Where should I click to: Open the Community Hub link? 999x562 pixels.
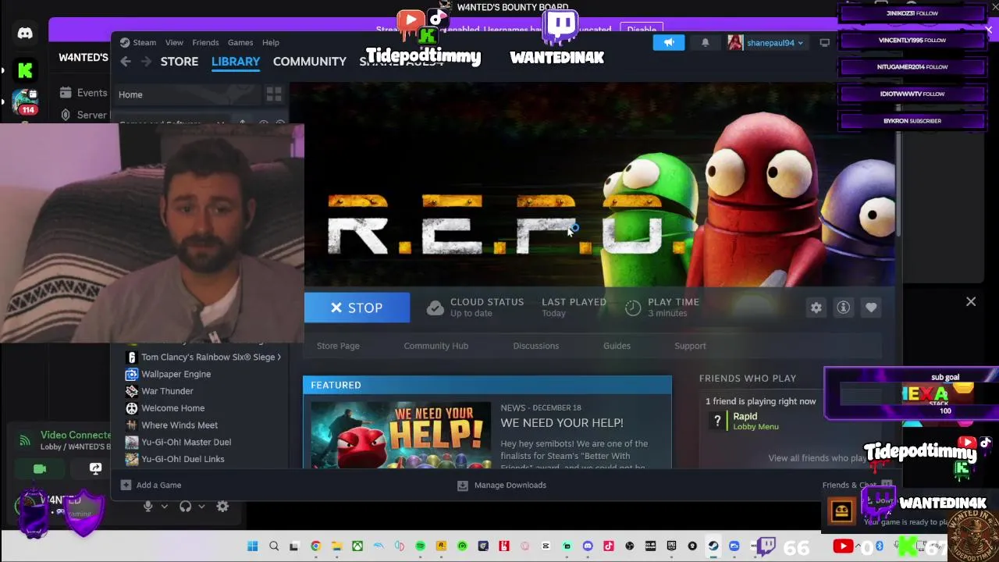tap(436, 346)
